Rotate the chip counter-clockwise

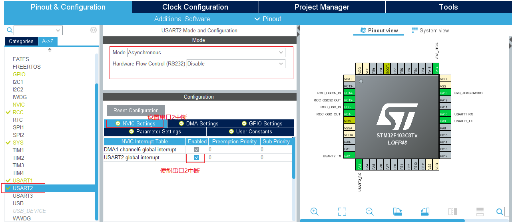(x=425, y=212)
